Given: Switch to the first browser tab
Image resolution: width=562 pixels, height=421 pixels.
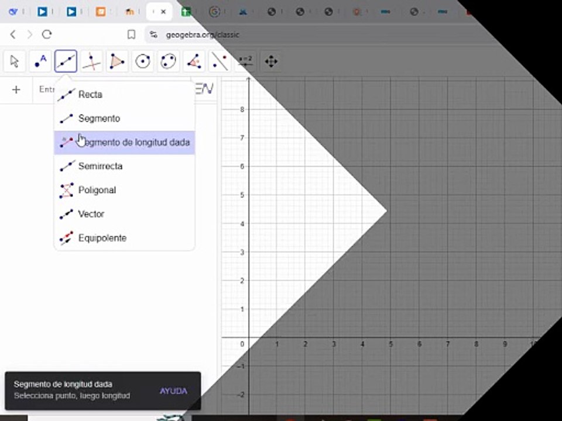Looking at the screenshot, I should [x=13, y=12].
